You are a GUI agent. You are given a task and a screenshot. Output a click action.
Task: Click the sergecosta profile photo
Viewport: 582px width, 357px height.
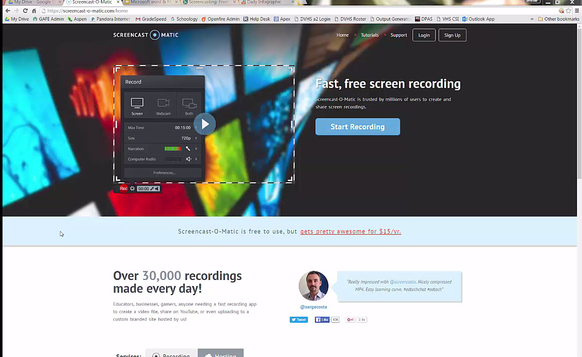click(x=313, y=285)
